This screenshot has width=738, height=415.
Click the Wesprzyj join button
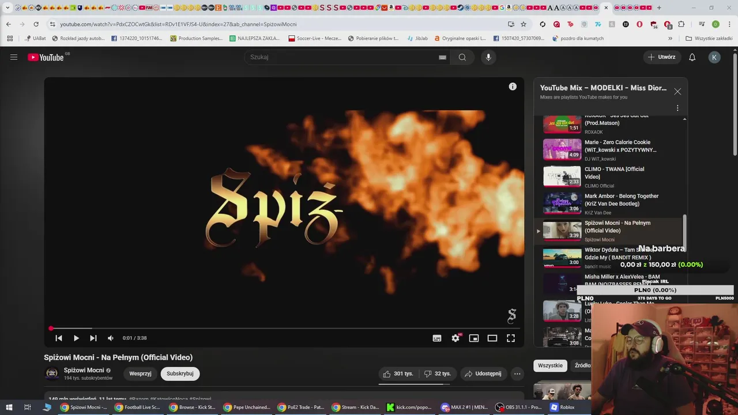140,373
